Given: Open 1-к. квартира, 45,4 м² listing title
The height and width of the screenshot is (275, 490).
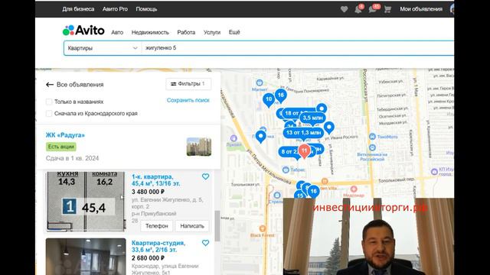Looking at the screenshot, I should tap(155, 180).
